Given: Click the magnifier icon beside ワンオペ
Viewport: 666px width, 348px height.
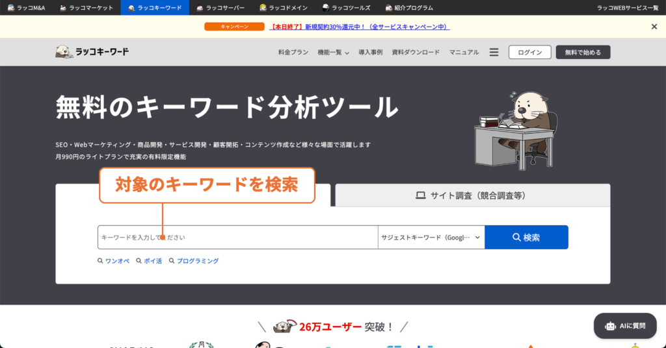Looking at the screenshot, I should pyautogui.click(x=100, y=261).
